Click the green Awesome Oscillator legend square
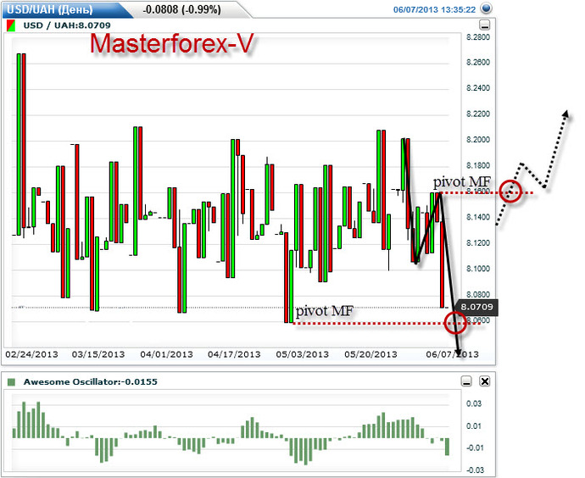The image size is (585, 478). point(11,382)
